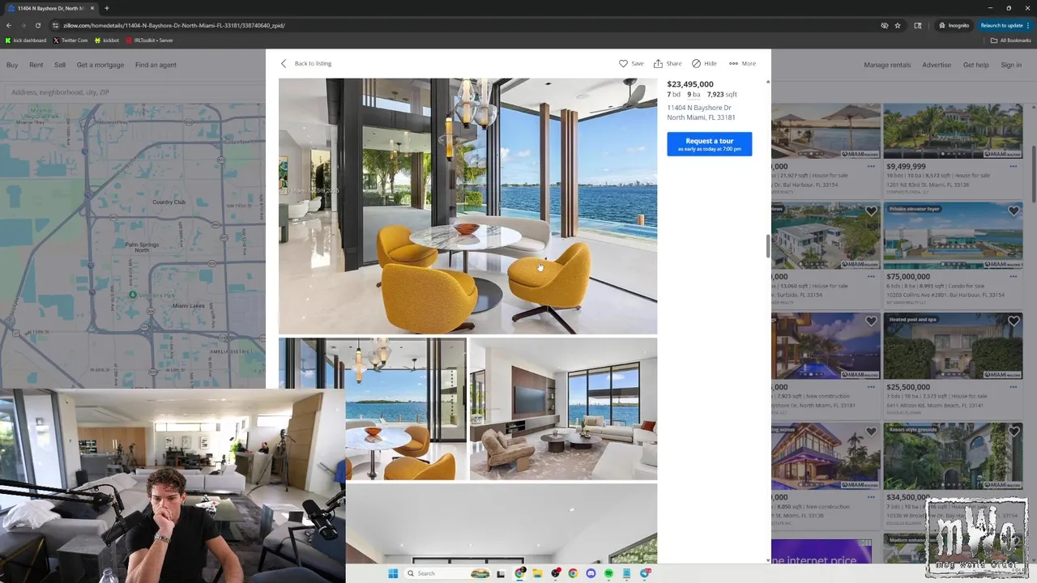The width and height of the screenshot is (1037, 583).
Task: Open the Incognito indicator
Action: pyautogui.click(x=954, y=25)
